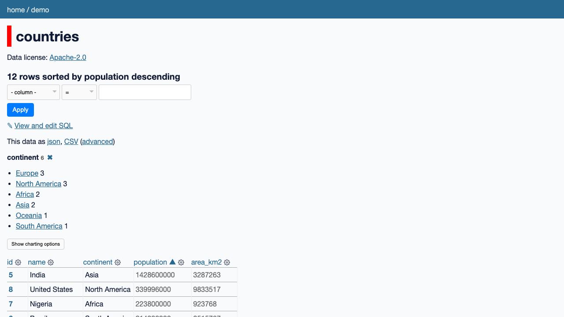Go to home in the breadcrumb
This screenshot has width=564, height=317.
tap(16, 10)
